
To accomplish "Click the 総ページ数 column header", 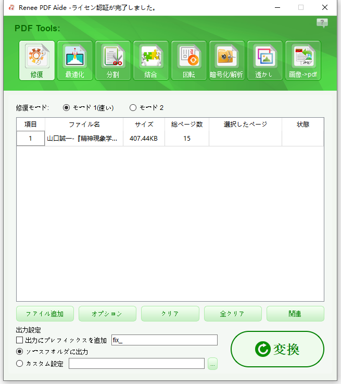I will pyautogui.click(x=187, y=124).
